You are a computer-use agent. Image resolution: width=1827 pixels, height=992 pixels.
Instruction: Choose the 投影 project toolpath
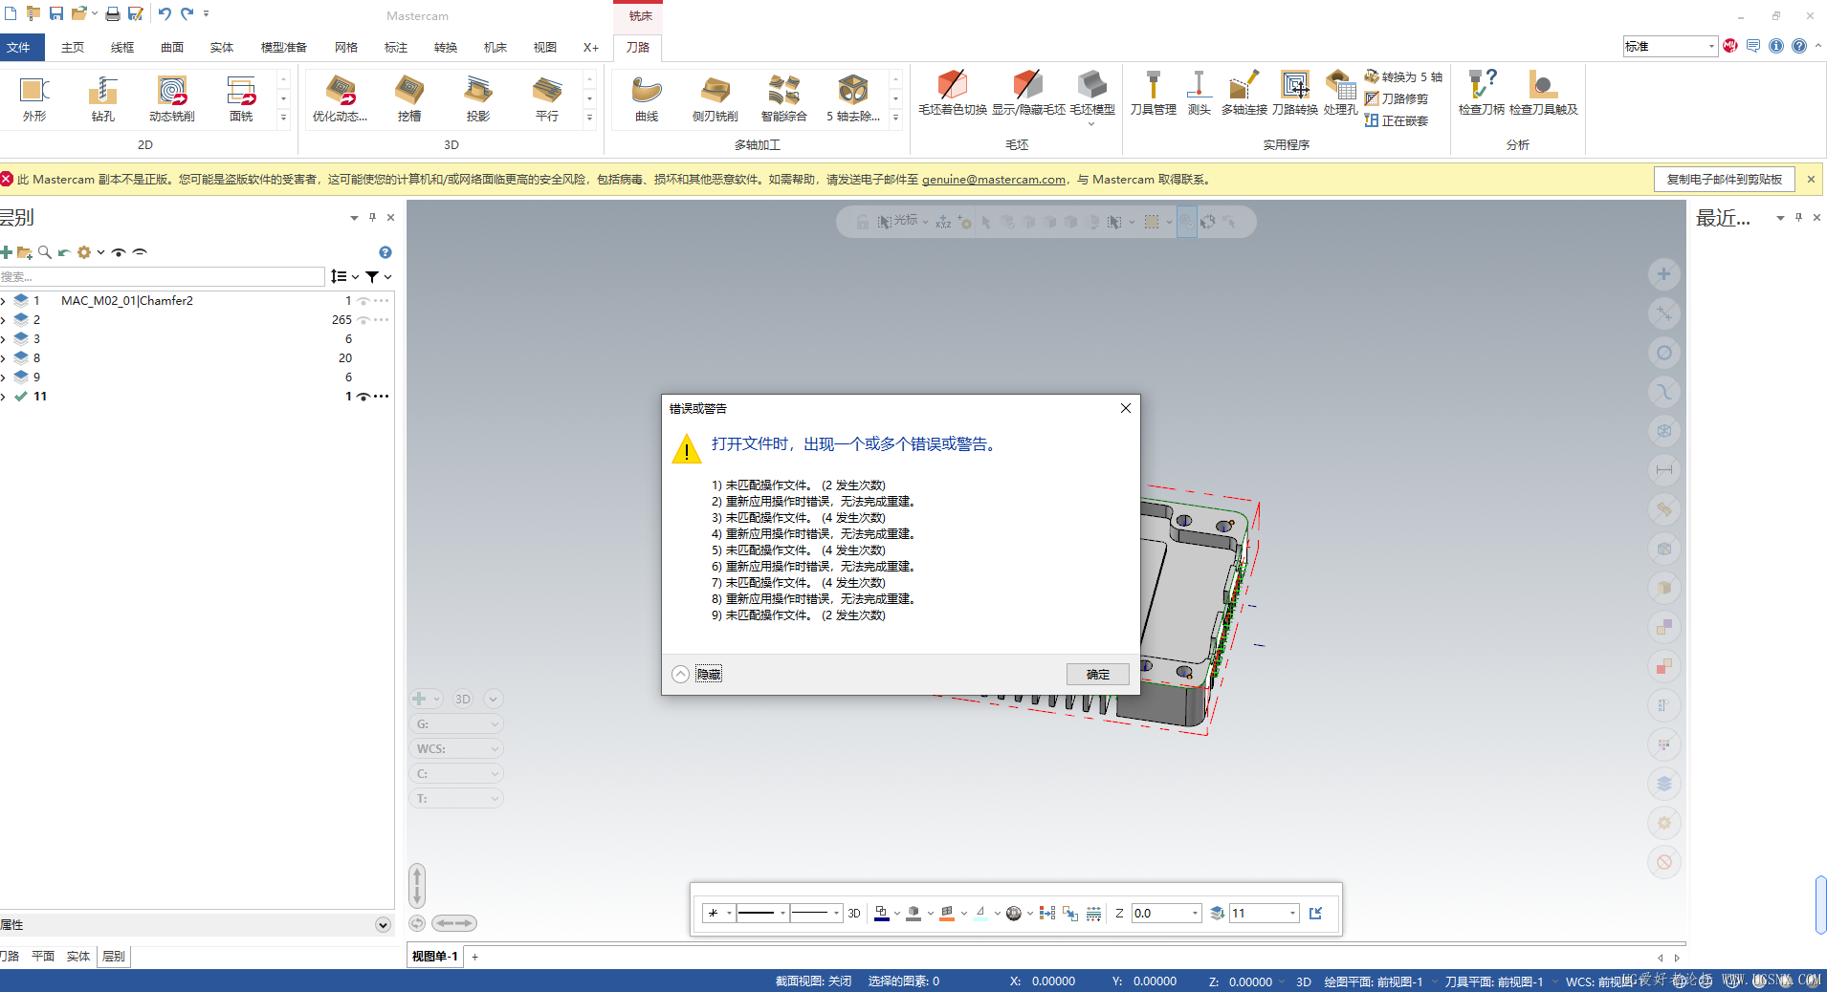pyautogui.click(x=478, y=98)
